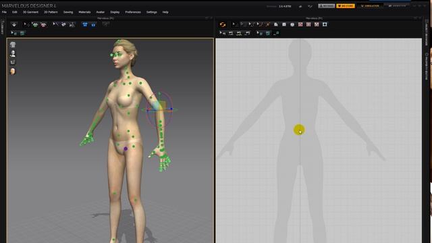This screenshot has height=243, width=432.
Task: Click the first blue garment icon in 3D toolbar
Action: pos(85,24)
